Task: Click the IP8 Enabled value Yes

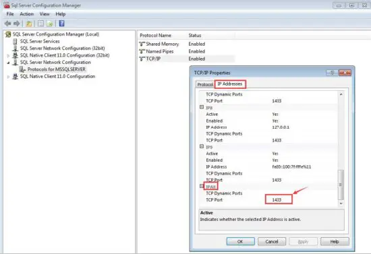Action: click(275, 121)
